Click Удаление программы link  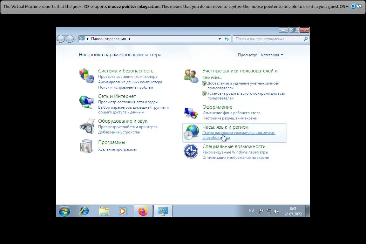pyautogui.click(x=118, y=149)
